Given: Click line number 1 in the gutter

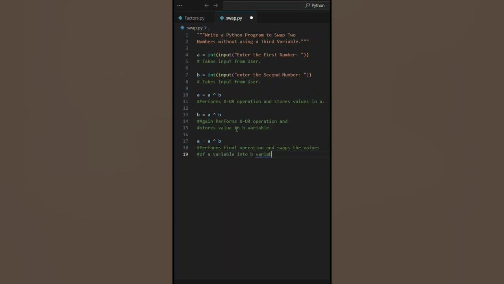Looking at the screenshot, I should [x=187, y=35].
